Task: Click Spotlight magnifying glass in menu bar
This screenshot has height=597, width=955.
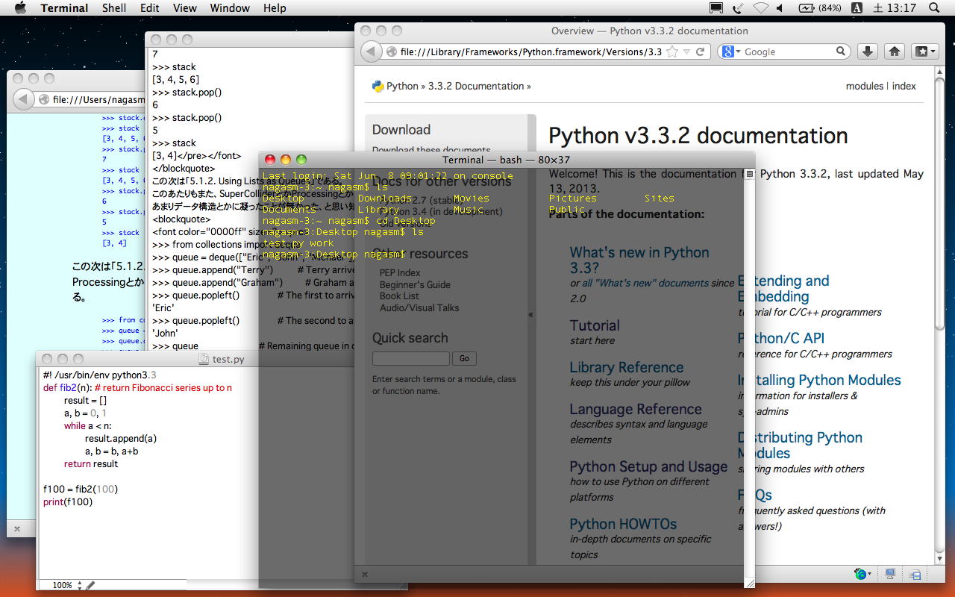Action: coord(934,8)
